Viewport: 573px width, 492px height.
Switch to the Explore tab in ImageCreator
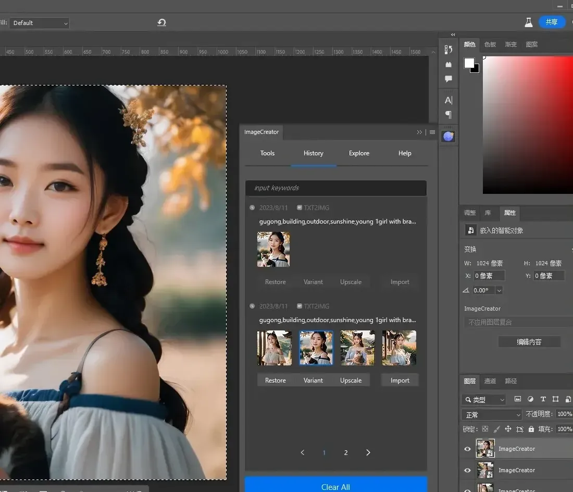(359, 153)
